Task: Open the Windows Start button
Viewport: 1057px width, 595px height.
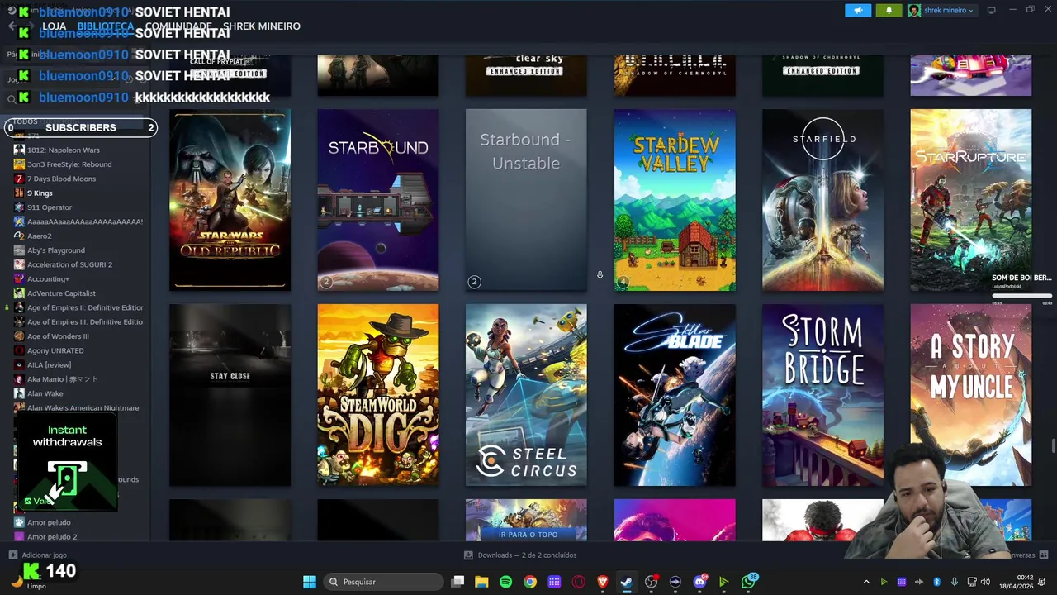Action: point(310,582)
